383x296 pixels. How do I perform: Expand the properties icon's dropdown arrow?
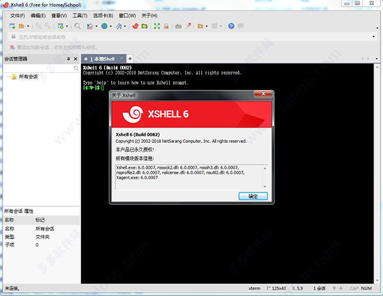tap(66, 26)
